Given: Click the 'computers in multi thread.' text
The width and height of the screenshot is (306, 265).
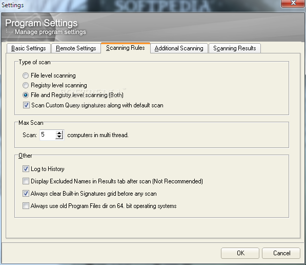Looking at the screenshot, I should pyautogui.click(x=98, y=135).
